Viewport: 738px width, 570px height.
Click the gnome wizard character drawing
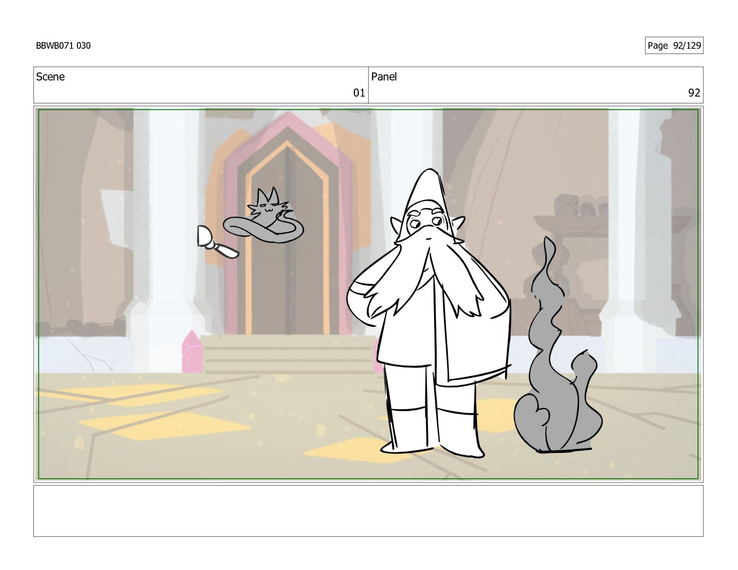(x=429, y=313)
